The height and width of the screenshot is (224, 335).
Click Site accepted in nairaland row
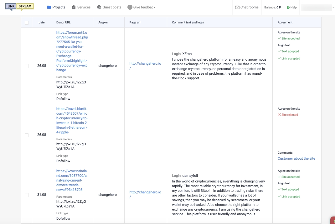click(289, 177)
